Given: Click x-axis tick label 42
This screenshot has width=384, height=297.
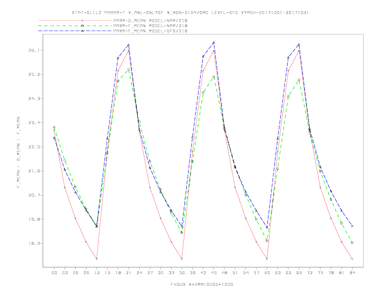Looking at the screenshot, I should click(203, 273).
